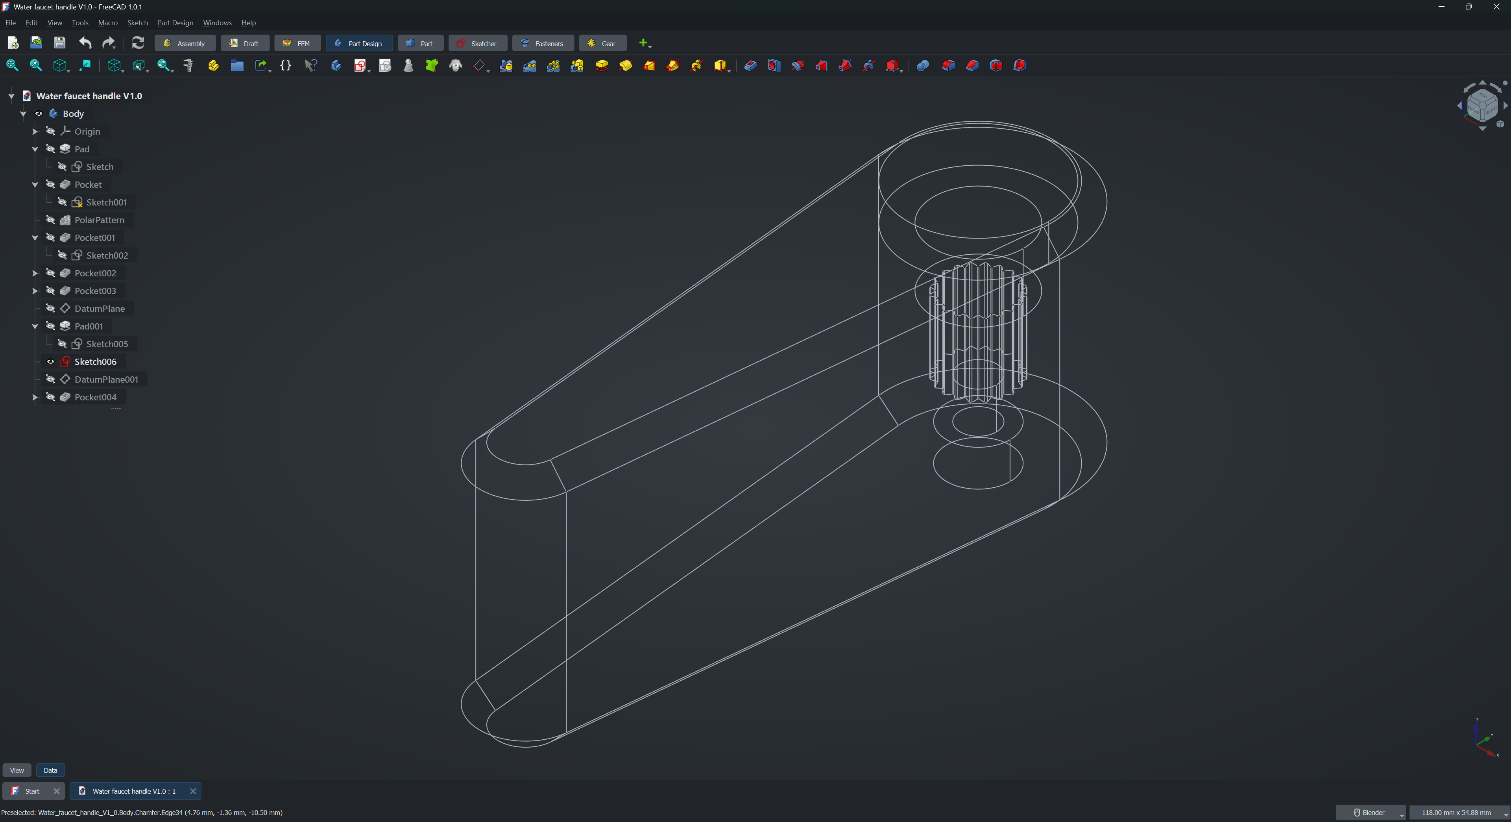Click the navigation cube in the viewport
This screenshot has width=1511, height=822.
(1482, 106)
